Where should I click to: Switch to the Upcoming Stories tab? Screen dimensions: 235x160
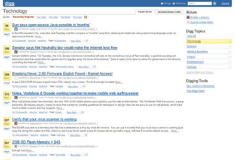(x=169, y=11)
